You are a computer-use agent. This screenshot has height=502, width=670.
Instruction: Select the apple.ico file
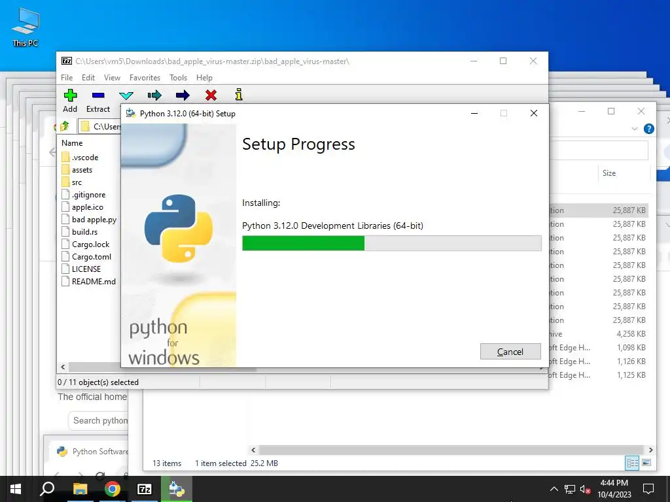tap(82, 207)
